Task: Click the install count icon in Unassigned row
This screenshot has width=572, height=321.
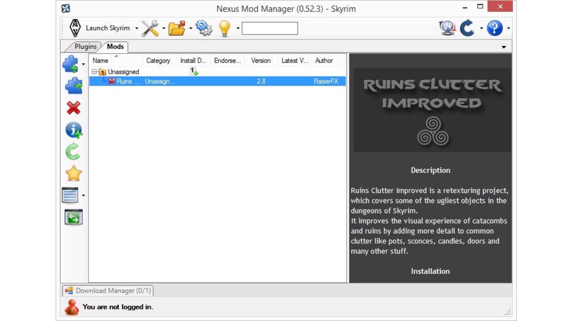Action: [x=193, y=71]
